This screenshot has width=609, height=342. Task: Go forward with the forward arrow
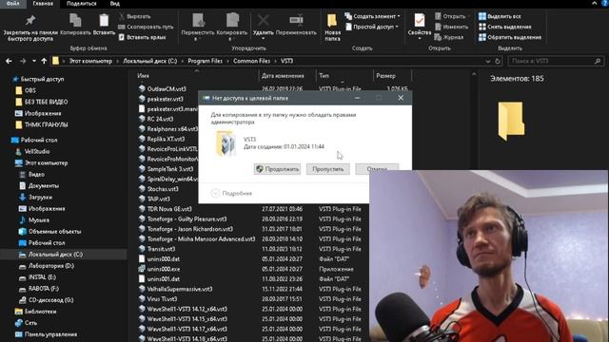[23, 61]
